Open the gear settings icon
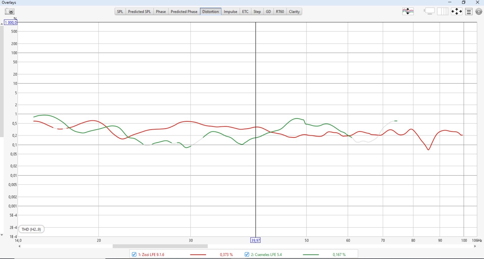The width and height of the screenshot is (484, 259). (479, 12)
